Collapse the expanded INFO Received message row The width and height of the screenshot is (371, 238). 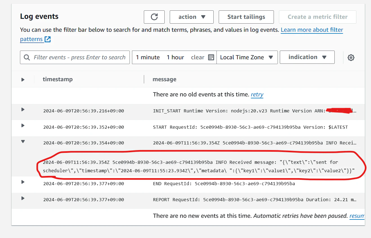click(x=23, y=142)
